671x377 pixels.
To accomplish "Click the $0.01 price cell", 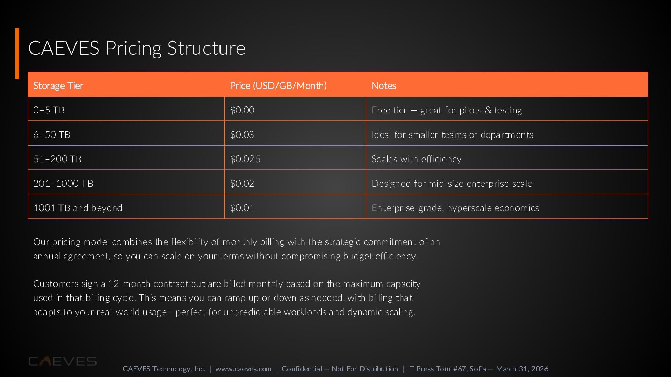I will click(x=242, y=208).
